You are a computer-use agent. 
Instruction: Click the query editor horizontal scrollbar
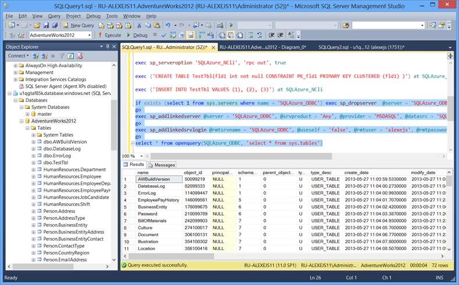pyautogui.click(x=241, y=156)
